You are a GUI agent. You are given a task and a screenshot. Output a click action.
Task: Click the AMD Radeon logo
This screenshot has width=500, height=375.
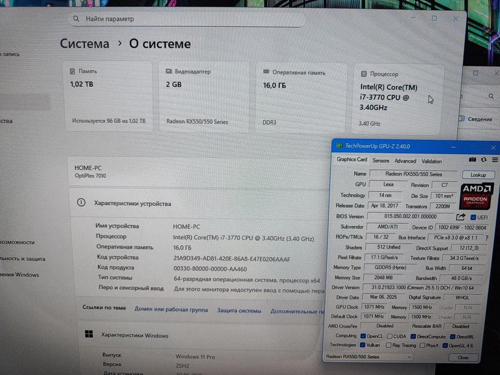point(475,196)
